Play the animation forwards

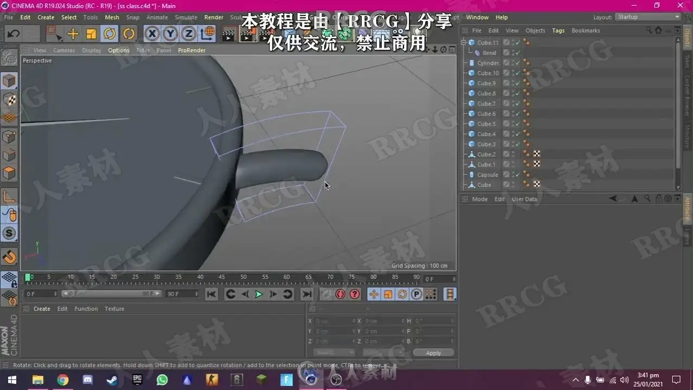259,294
